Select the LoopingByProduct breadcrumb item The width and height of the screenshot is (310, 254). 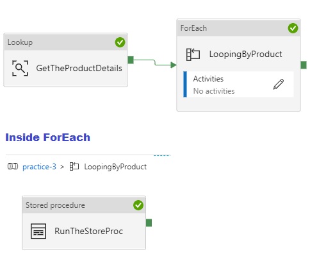(115, 167)
